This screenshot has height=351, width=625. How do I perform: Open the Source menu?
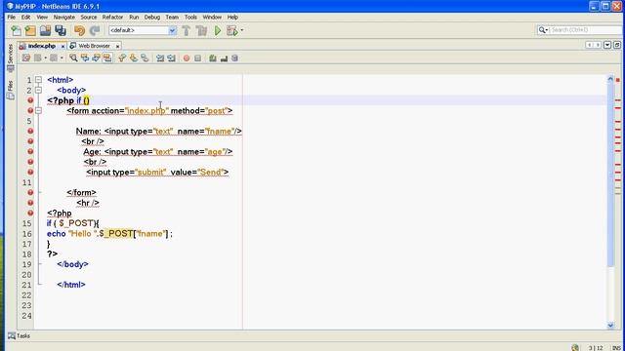click(89, 18)
